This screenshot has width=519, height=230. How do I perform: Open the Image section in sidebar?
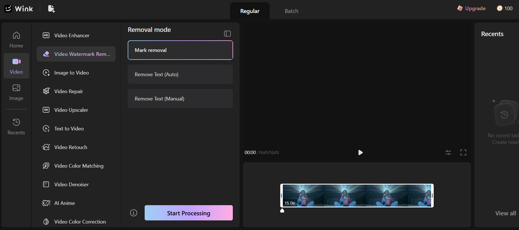[16, 92]
